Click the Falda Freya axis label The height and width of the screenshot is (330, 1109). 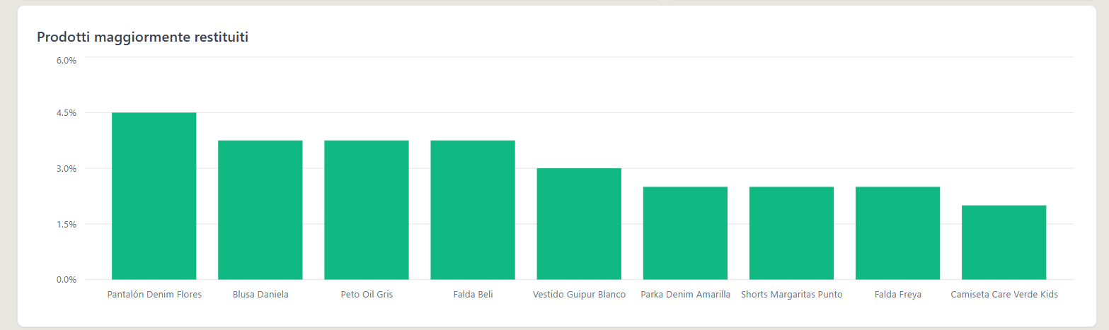897,294
